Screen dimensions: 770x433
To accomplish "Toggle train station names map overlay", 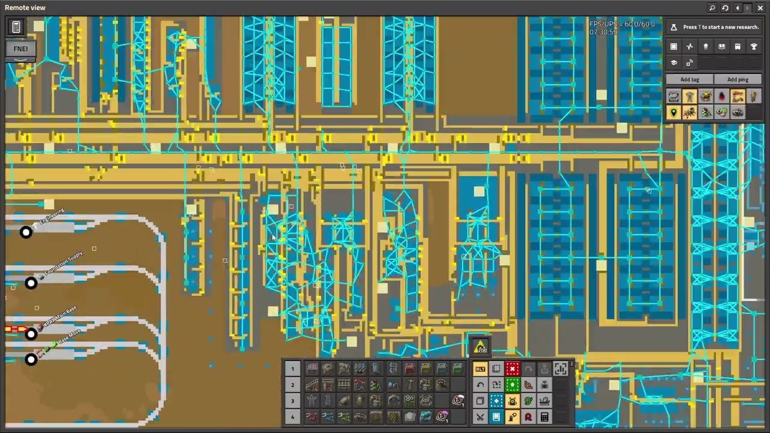I will (738, 96).
